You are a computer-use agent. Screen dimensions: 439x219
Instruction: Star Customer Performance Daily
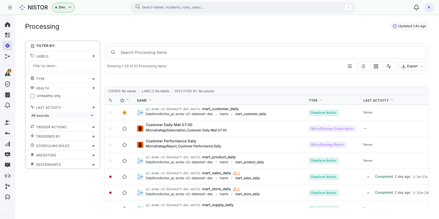pos(124,145)
